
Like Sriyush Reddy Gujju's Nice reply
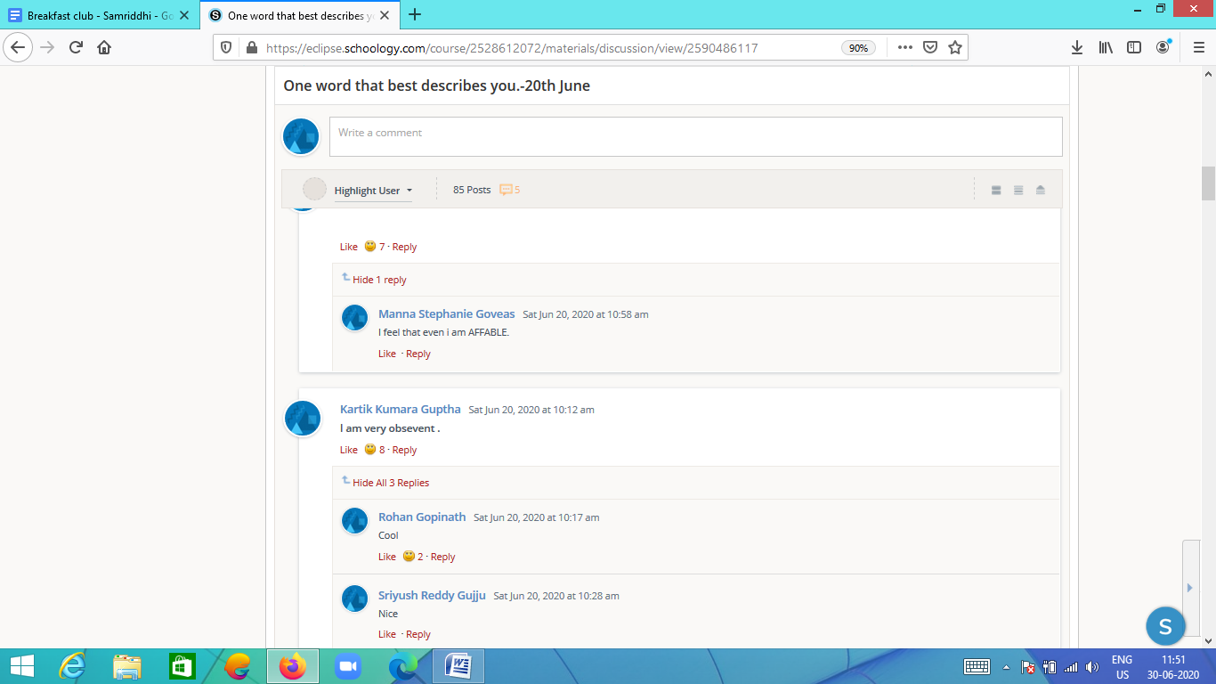[x=387, y=634]
